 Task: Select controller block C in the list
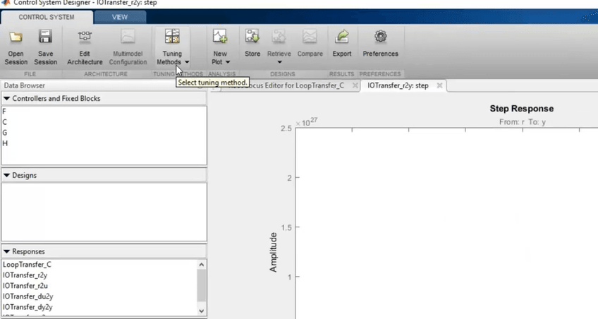coord(5,122)
